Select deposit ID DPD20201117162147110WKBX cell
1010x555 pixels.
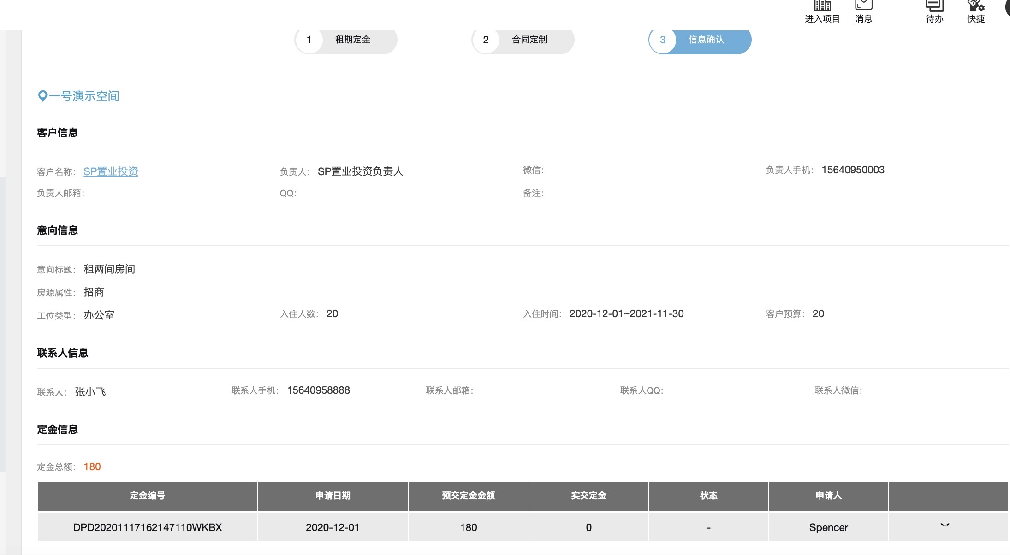147,527
